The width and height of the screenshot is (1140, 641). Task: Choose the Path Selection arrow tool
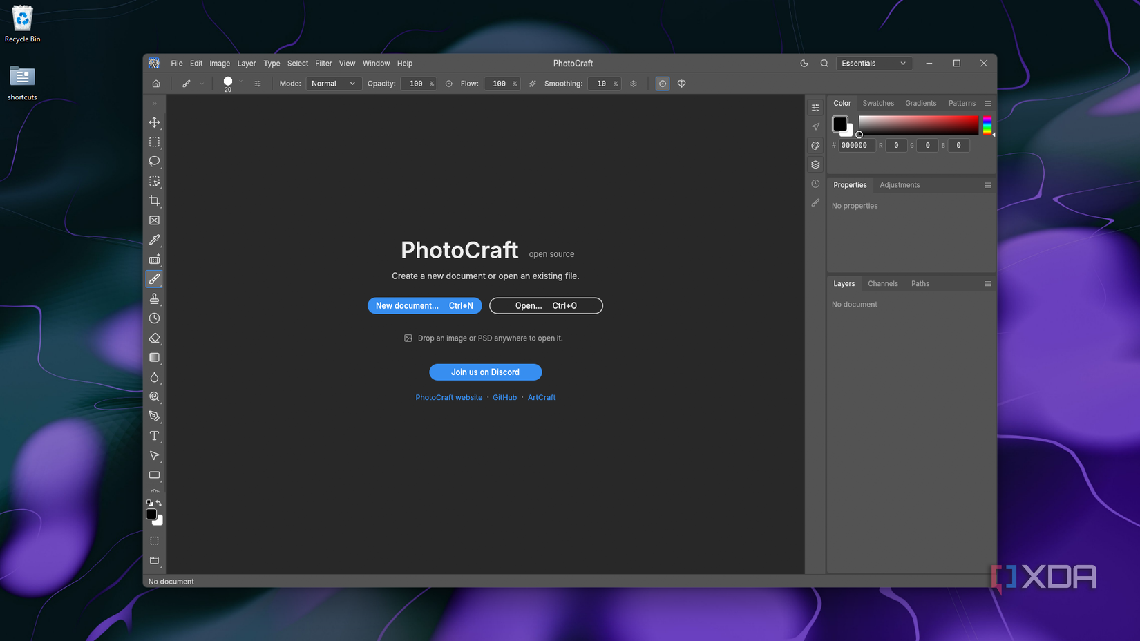tap(154, 455)
